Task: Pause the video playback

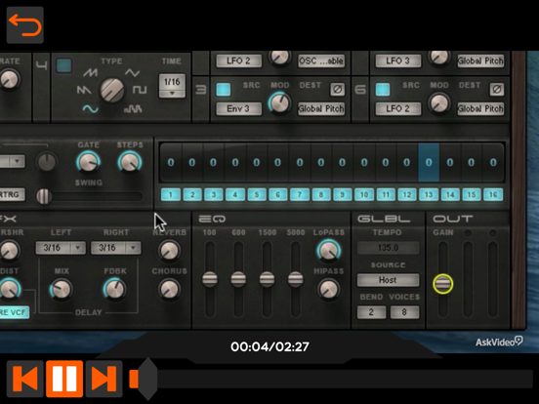Action: (x=64, y=379)
